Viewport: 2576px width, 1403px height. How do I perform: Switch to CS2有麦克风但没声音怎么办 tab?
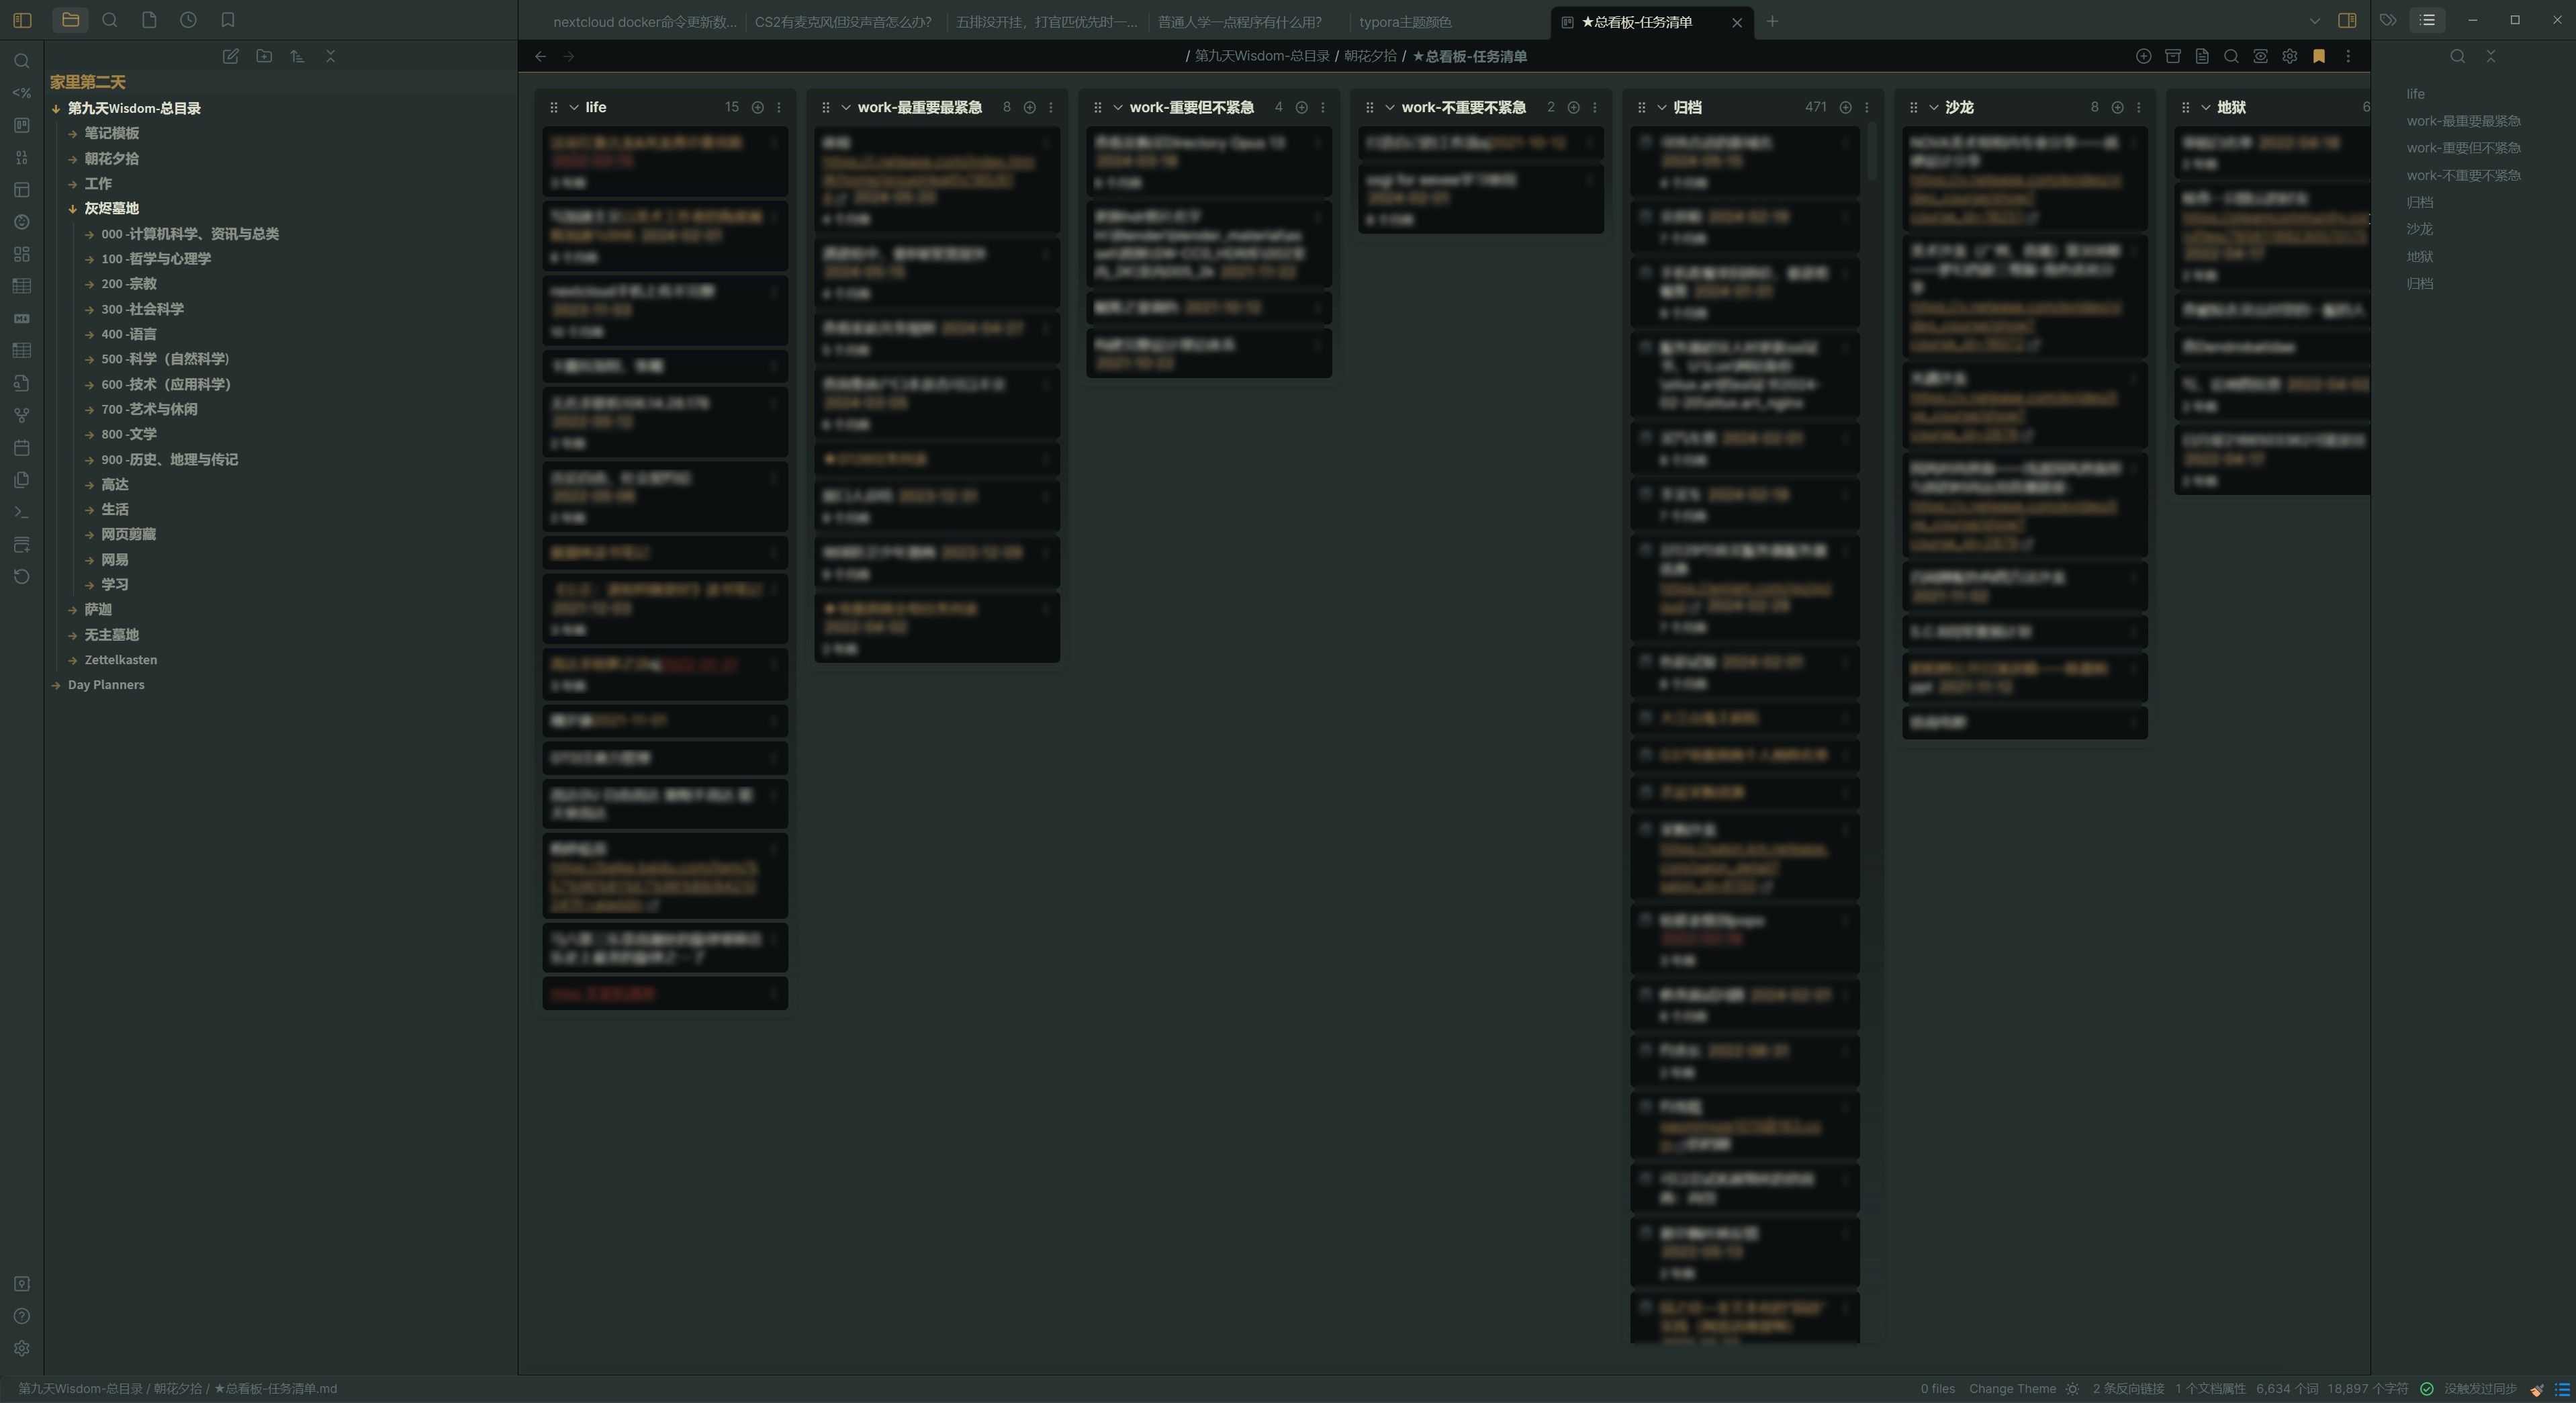tap(843, 21)
